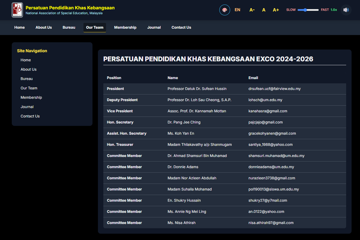Open Home in the top menu bar

[x=20, y=27]
